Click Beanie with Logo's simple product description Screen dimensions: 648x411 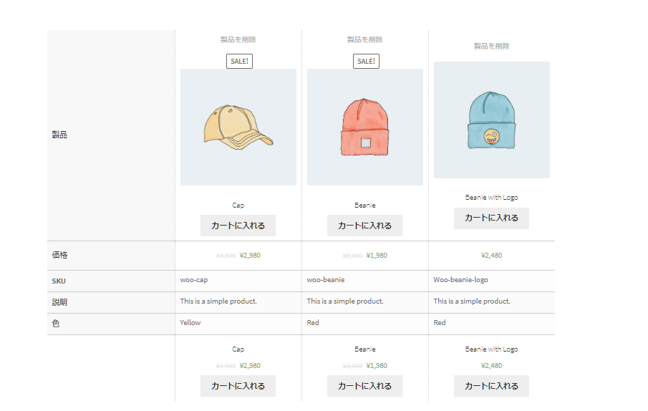pos(472,301)
